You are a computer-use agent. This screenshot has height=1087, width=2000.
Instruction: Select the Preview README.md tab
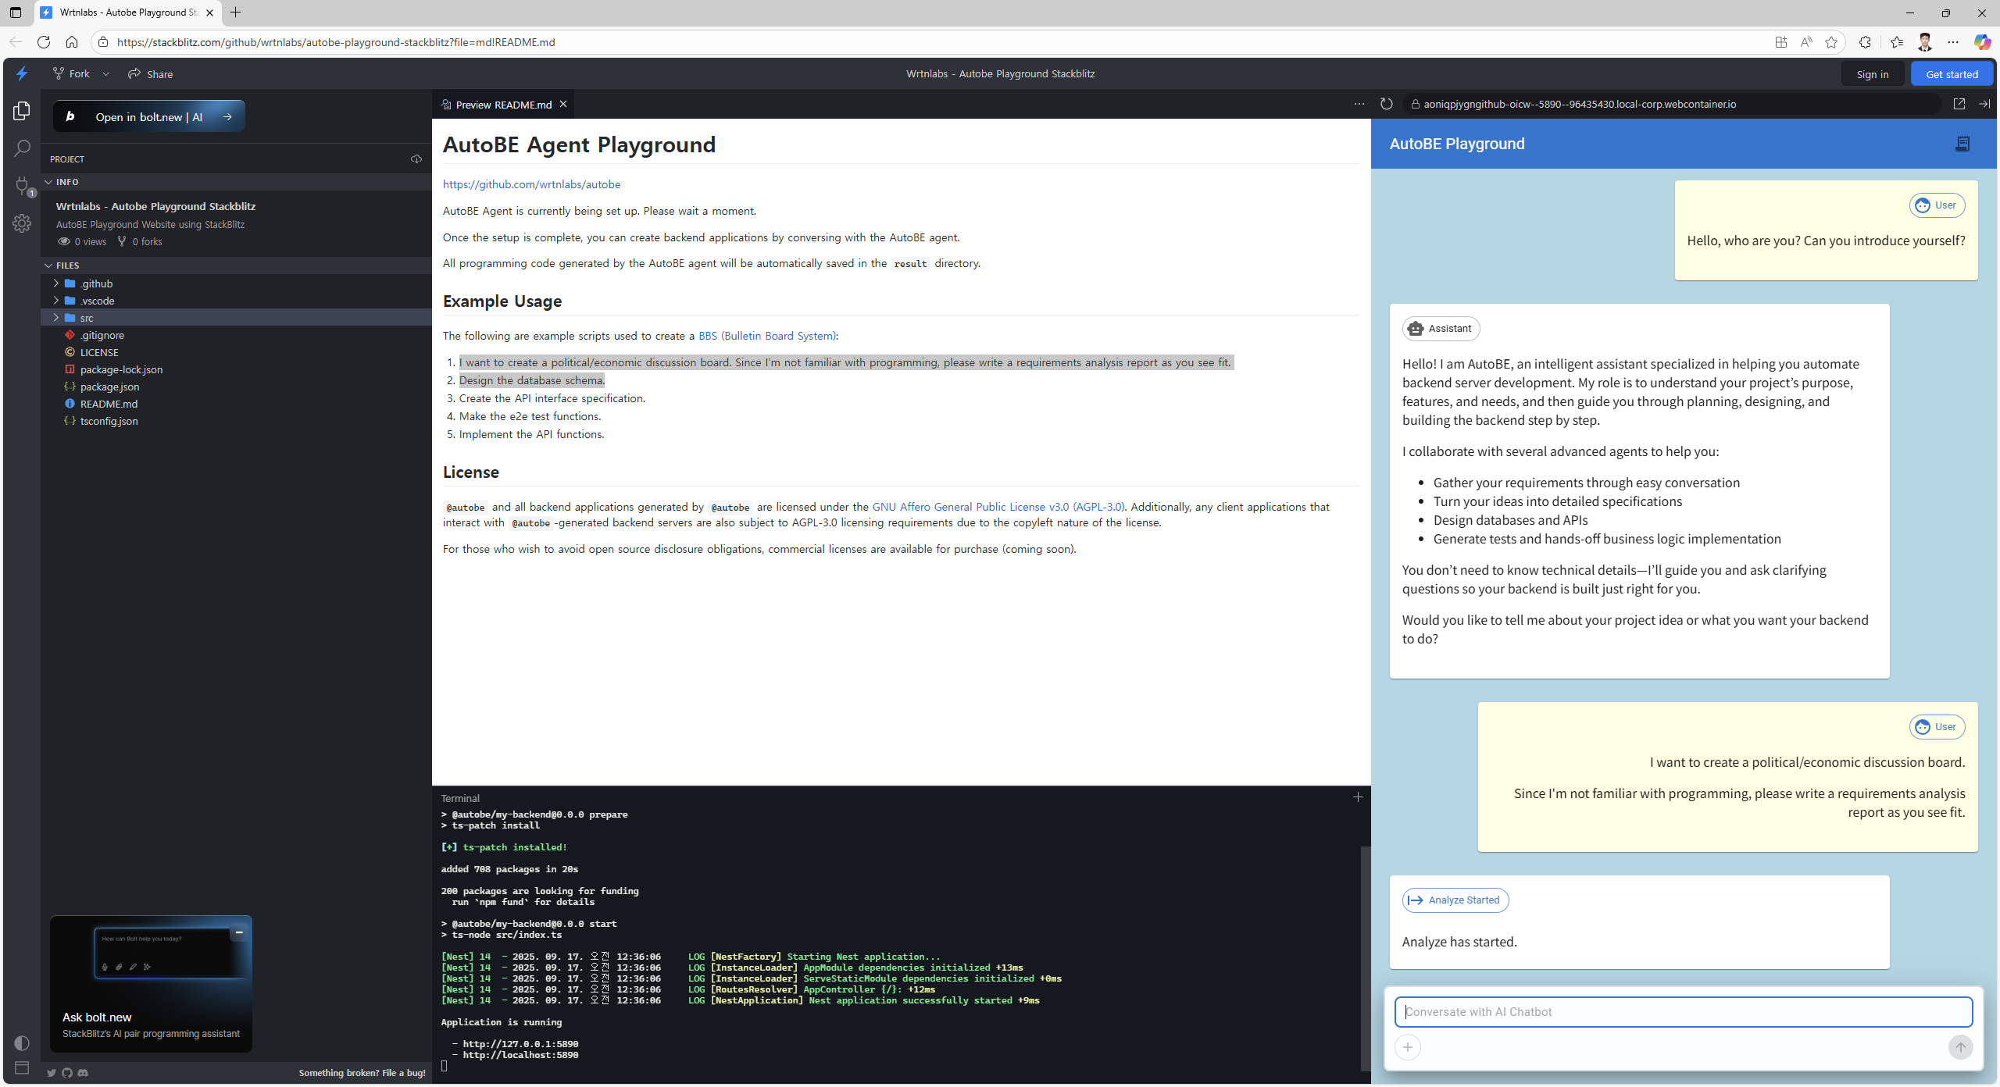503,105
